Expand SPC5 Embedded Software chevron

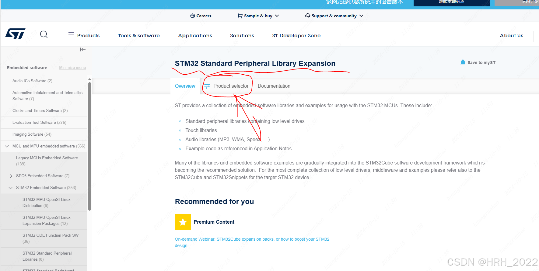[x=11, y=176]
